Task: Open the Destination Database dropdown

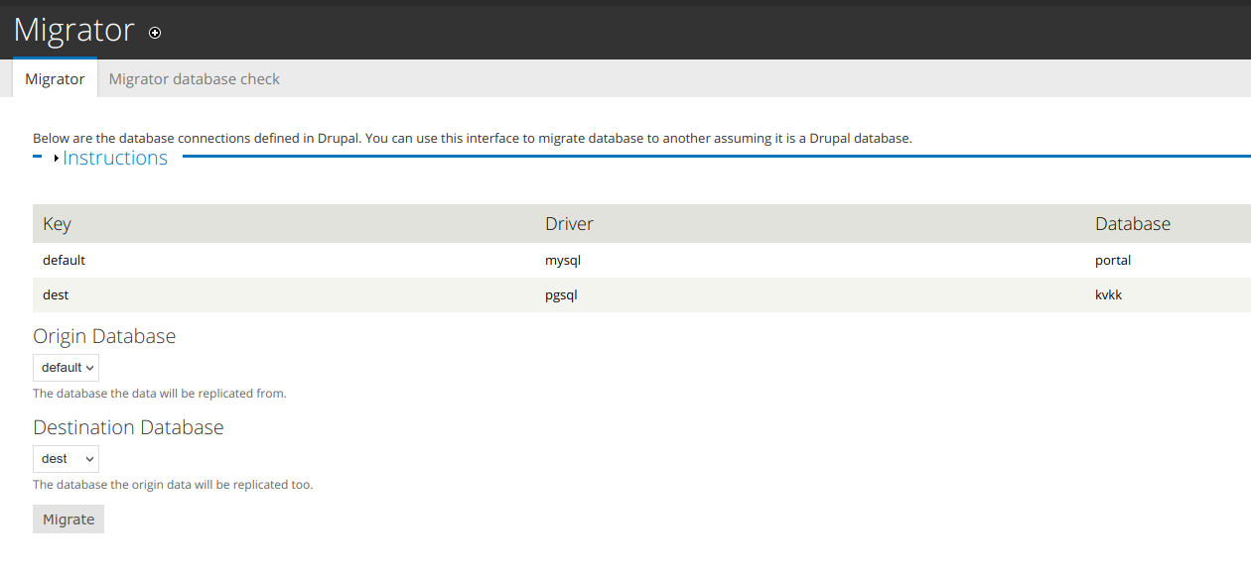Action: 67,459
